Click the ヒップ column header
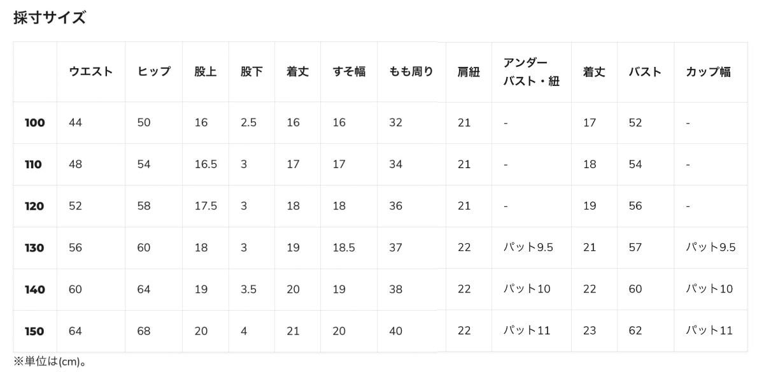This screenshot has height=372, width=764. tap(154, 72)
